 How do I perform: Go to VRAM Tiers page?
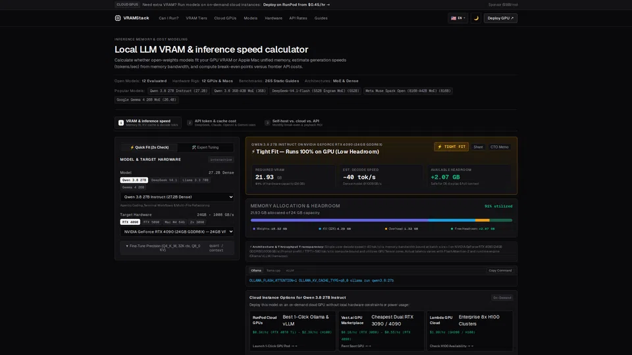coord(196,18)
